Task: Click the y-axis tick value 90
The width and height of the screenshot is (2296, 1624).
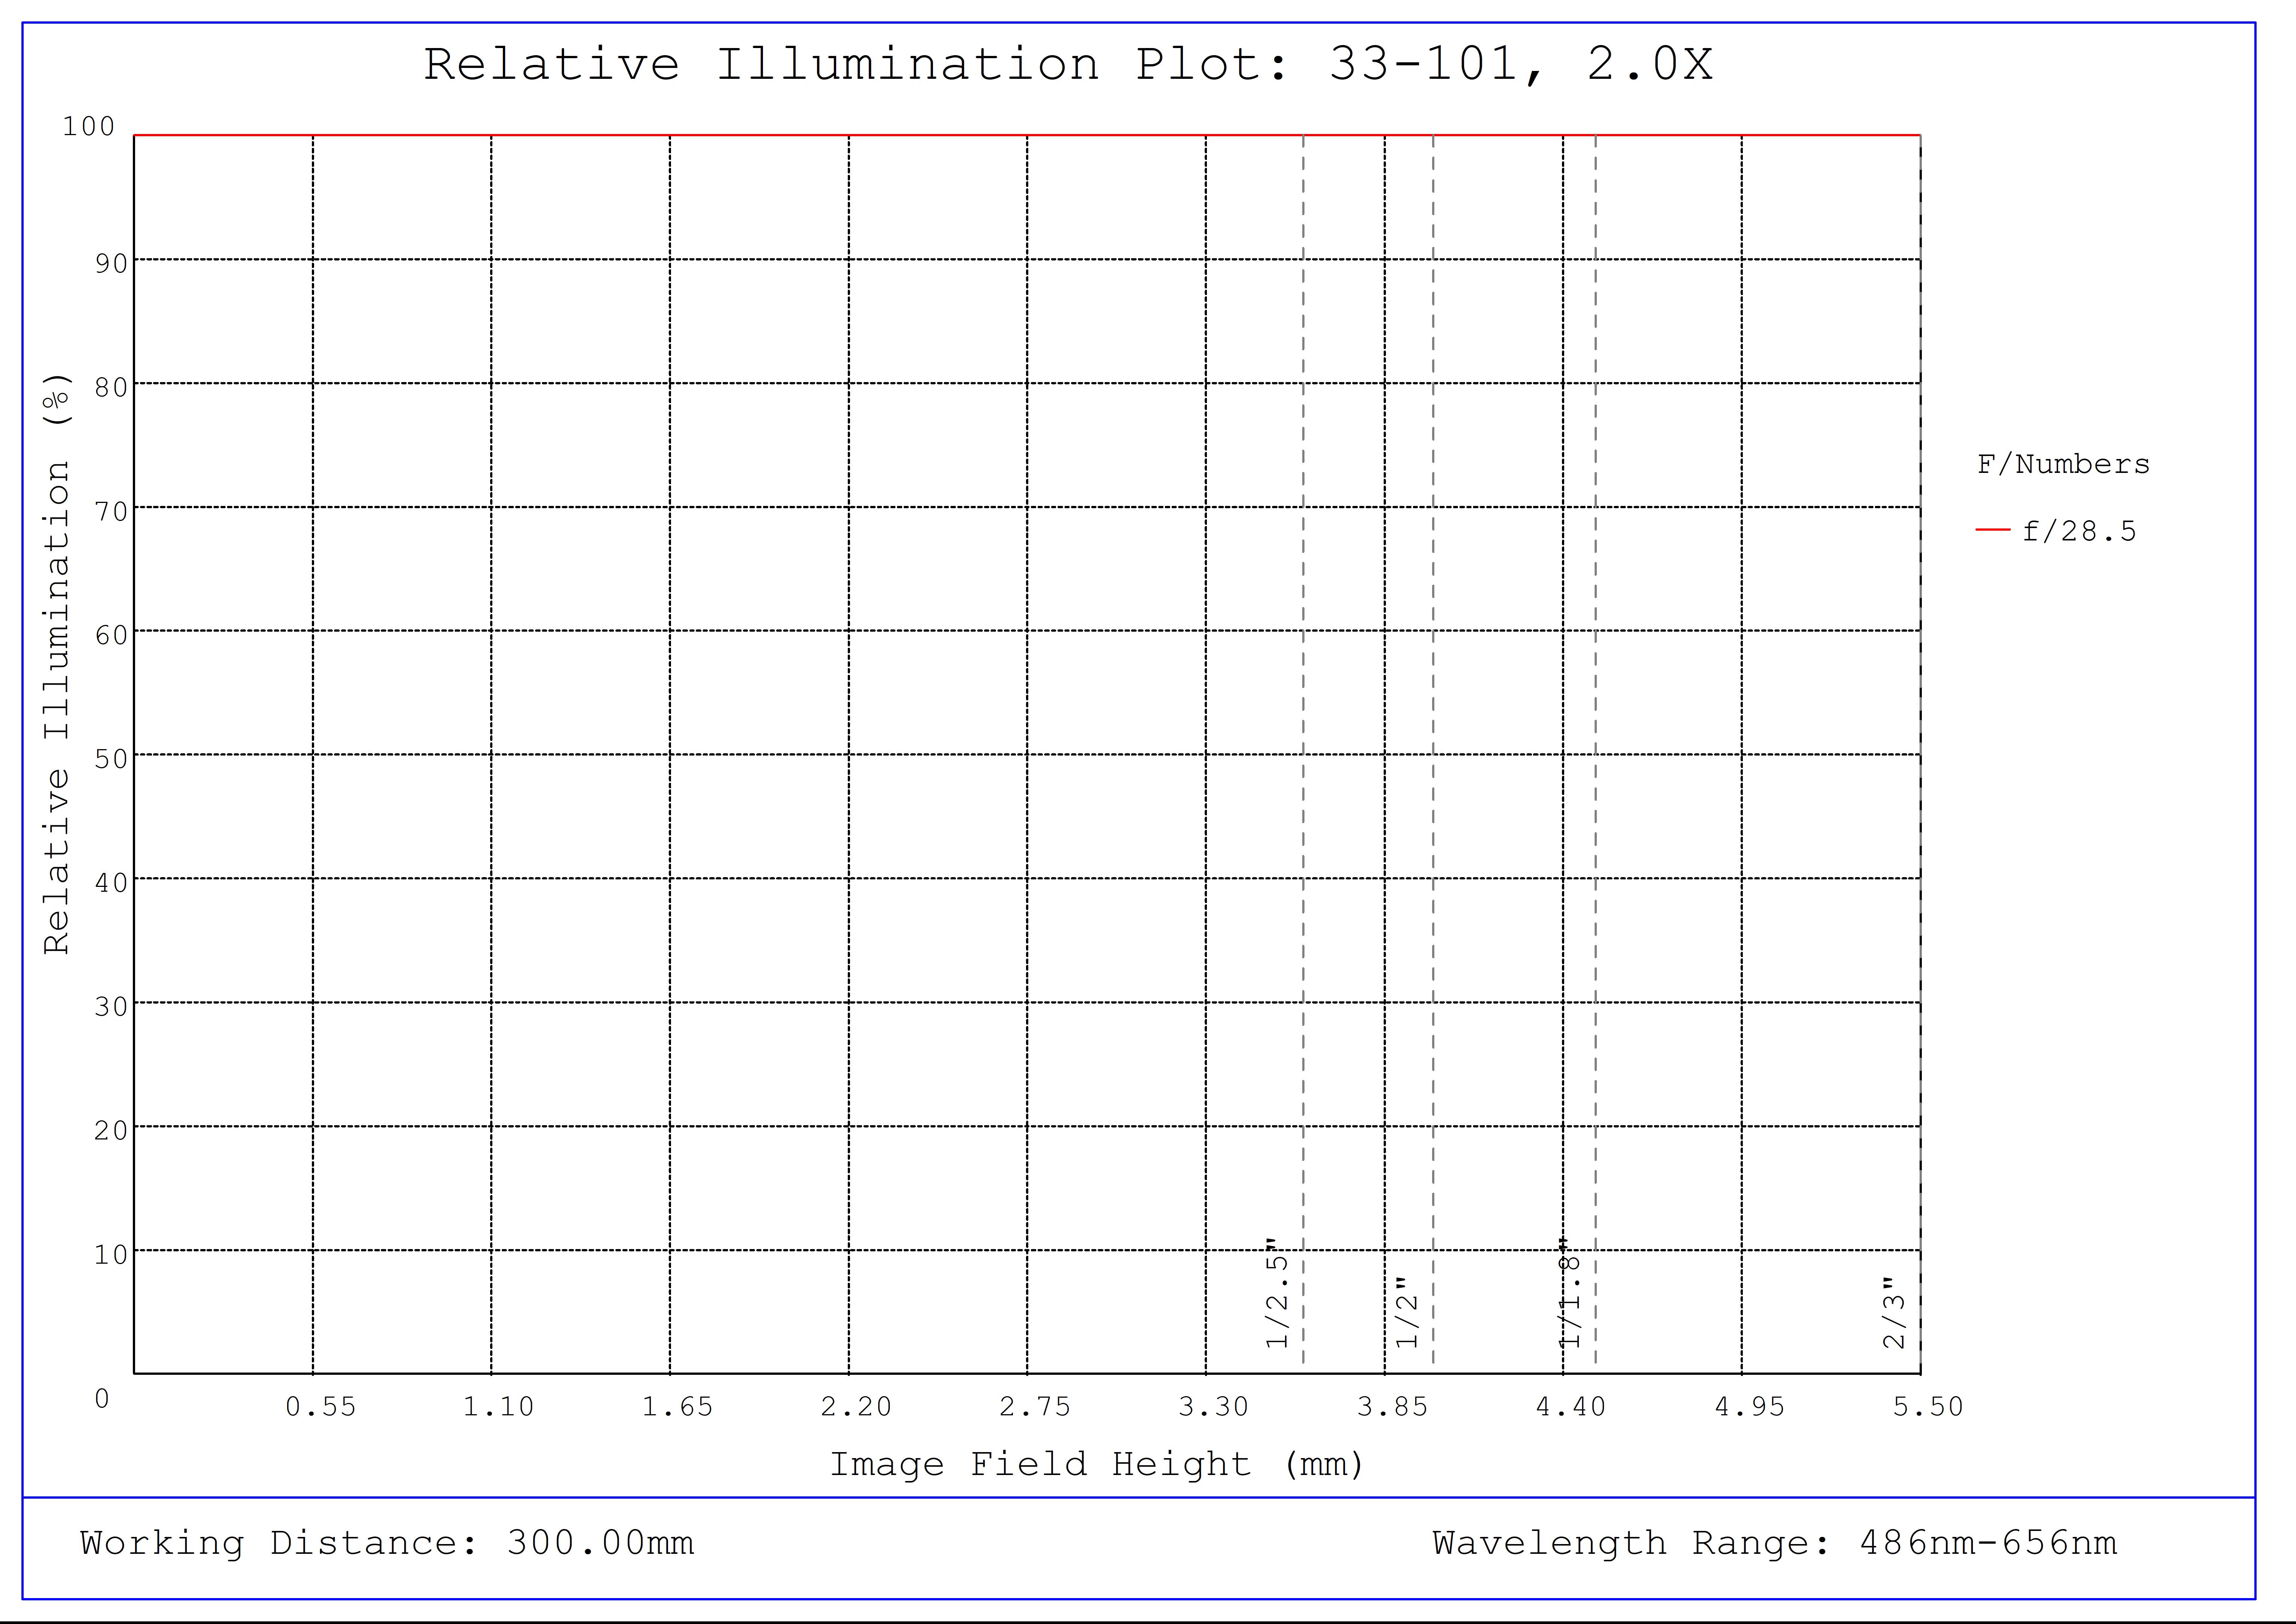Action: point(111,263)
